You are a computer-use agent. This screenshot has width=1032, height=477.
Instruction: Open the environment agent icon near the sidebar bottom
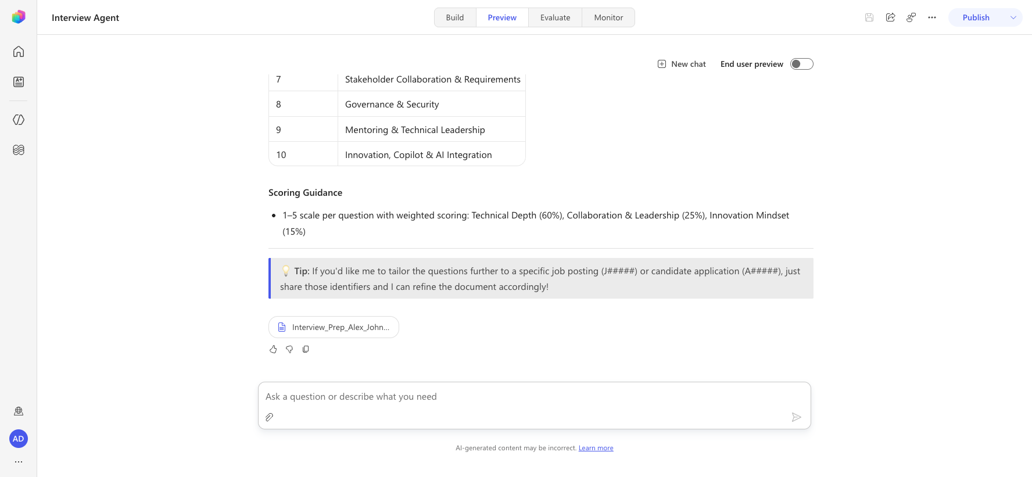click(x=19, y=411)
